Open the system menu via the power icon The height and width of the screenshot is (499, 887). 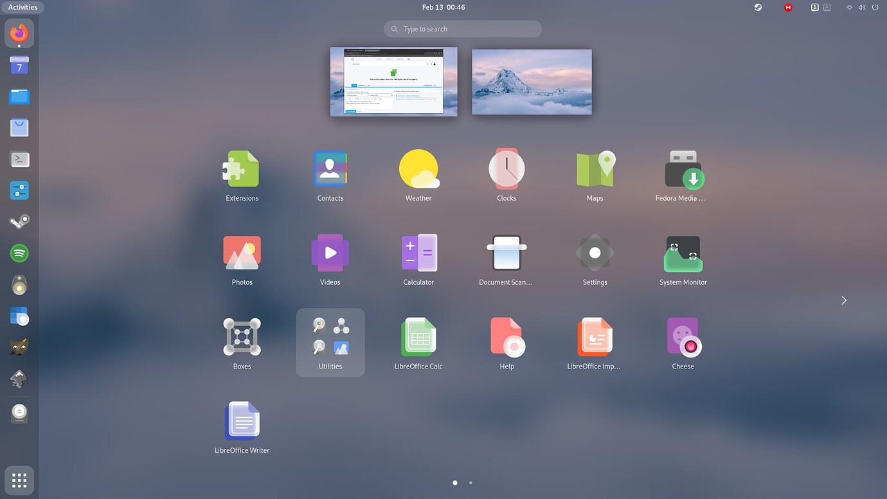pos(875,7)
